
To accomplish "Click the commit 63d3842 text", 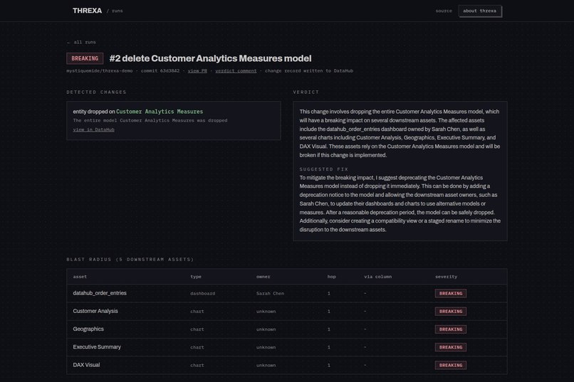I will [160, 71].
